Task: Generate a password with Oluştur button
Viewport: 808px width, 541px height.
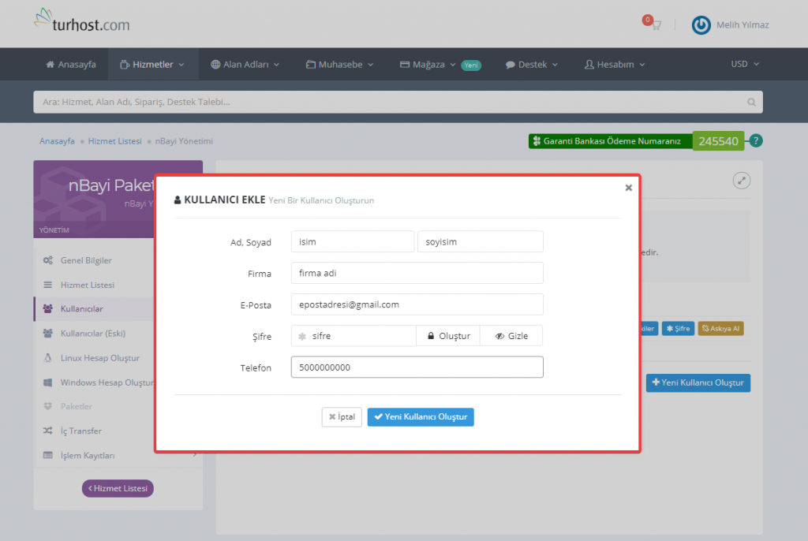Action: (448, 336)
